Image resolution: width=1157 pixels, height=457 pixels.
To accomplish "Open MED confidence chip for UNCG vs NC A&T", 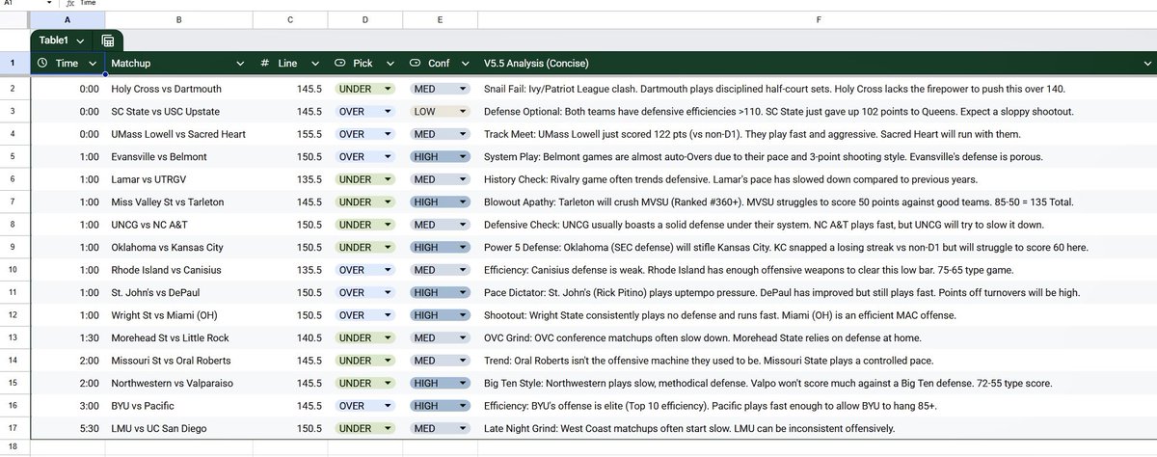I will coord(440,225).
